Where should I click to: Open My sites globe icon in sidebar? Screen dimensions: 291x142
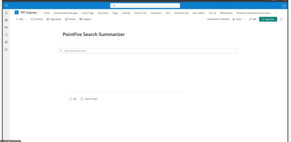[x=6, y=20]
